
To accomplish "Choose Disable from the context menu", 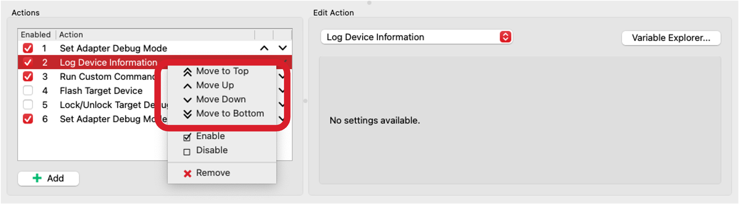I will pyautogui.click(x=212, y=150).
